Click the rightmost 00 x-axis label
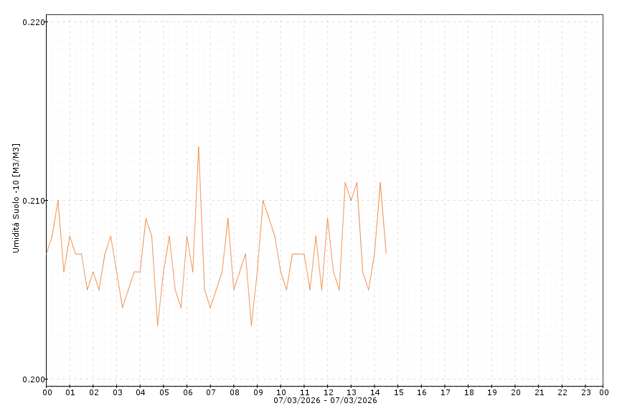Screen dimensions: 617x411 pyautogui.click(x=603, y=392)
